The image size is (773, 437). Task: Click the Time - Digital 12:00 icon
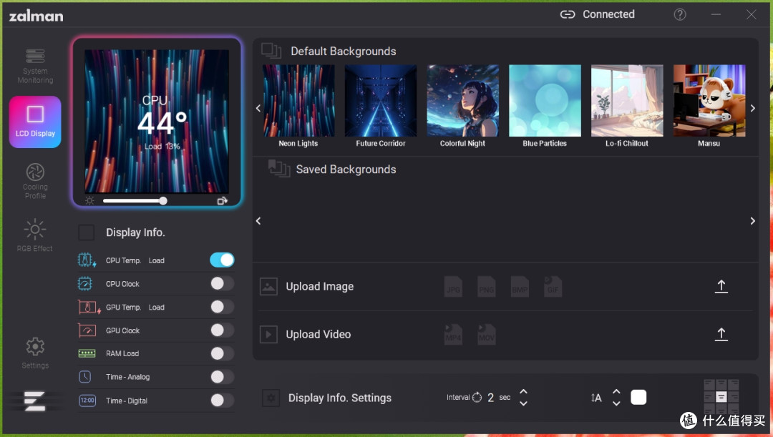[87, 400]
